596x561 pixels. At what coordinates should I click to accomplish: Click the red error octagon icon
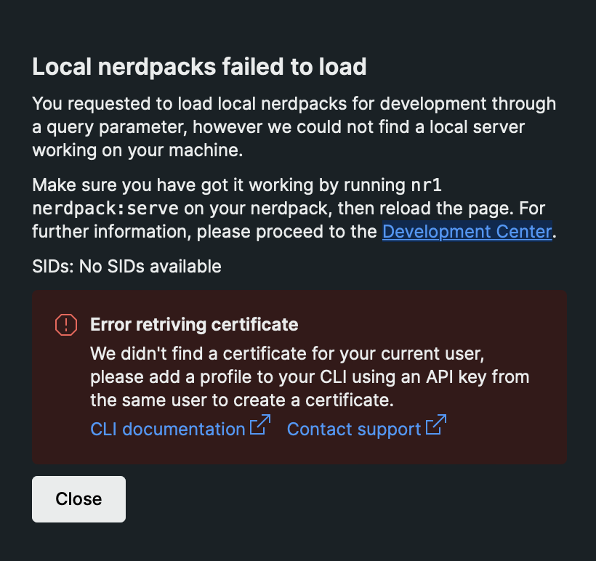(x=66, y=325)
